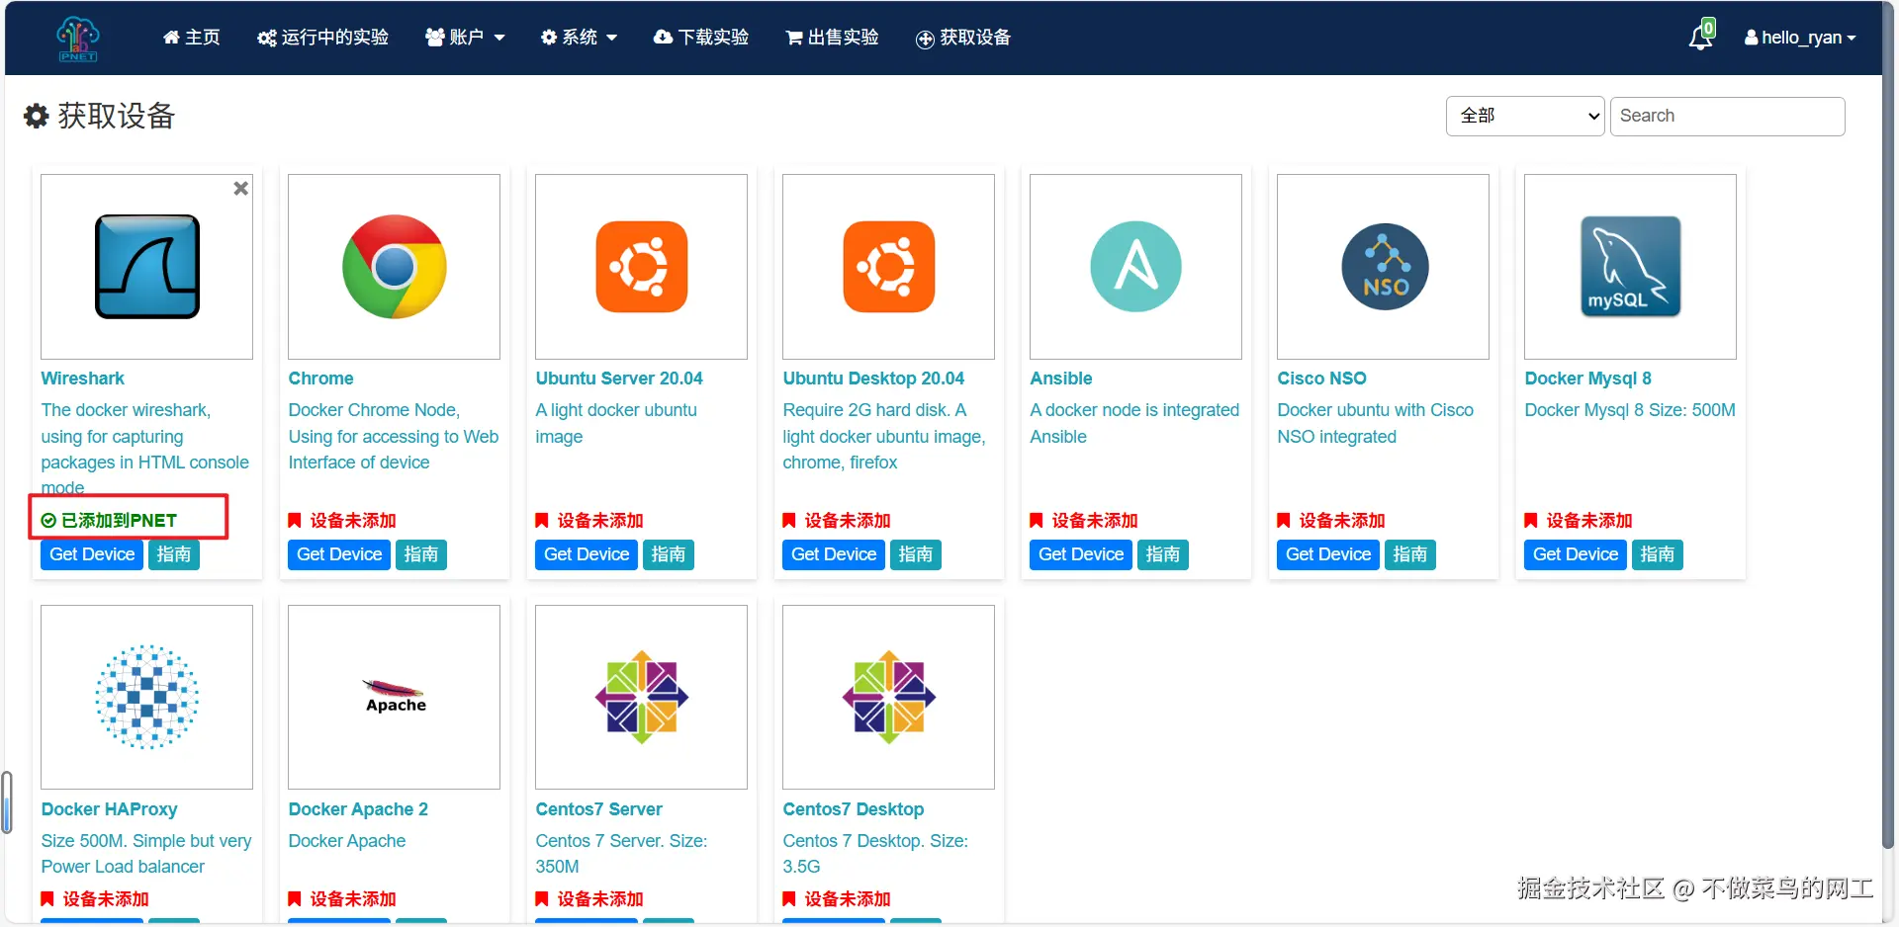This screenshot has width=1899, height=927.
Task: Click the Centos7 Desktop logo
Action: click(889, 697)
